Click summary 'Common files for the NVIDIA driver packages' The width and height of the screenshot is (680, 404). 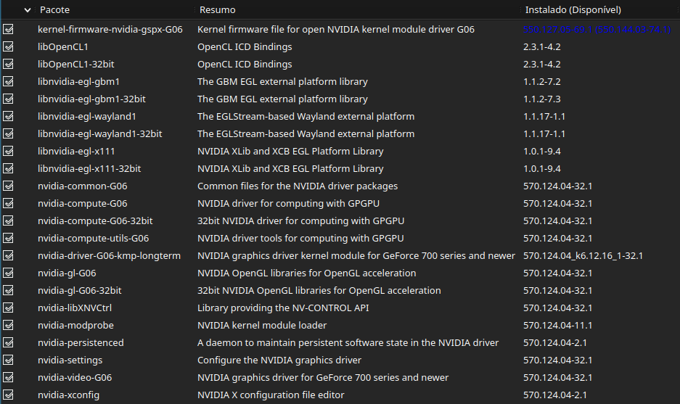[298, 186]
